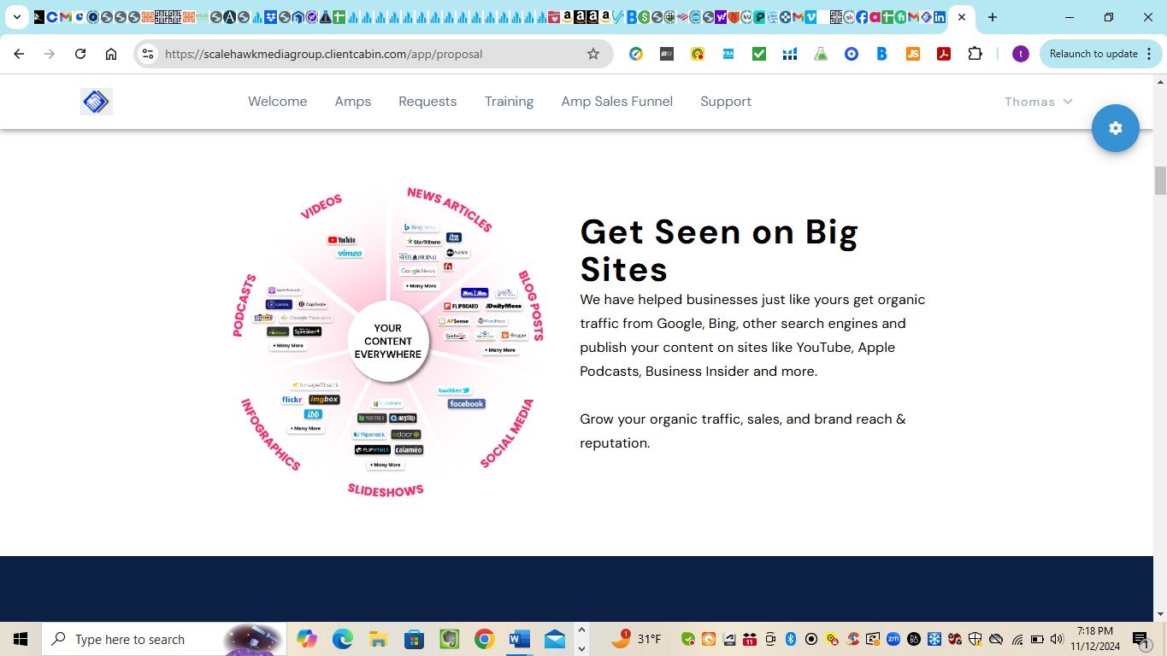The width and height of the screenshot is (1167, 656).
Task: Open the tab search chevron in Chrome
Action: tap(16, 17)
